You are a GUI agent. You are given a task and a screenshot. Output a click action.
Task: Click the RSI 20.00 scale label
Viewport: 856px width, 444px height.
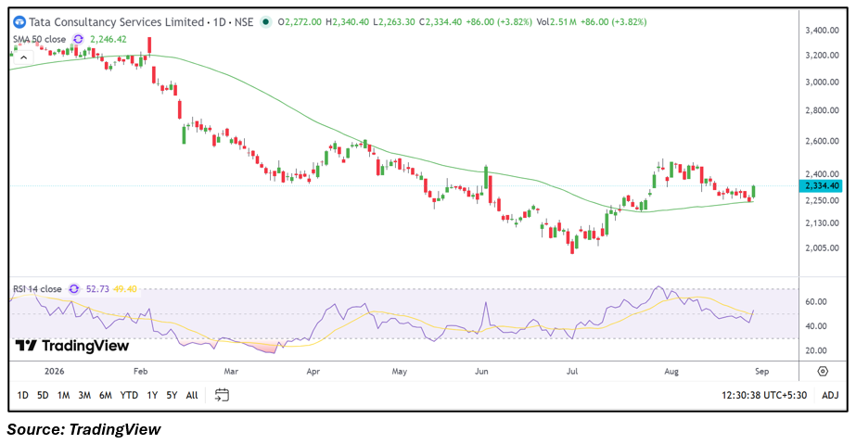816,350
